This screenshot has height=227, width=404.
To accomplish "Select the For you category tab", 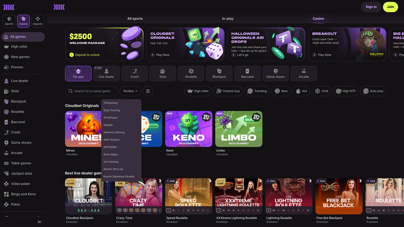I will [78, 74].
